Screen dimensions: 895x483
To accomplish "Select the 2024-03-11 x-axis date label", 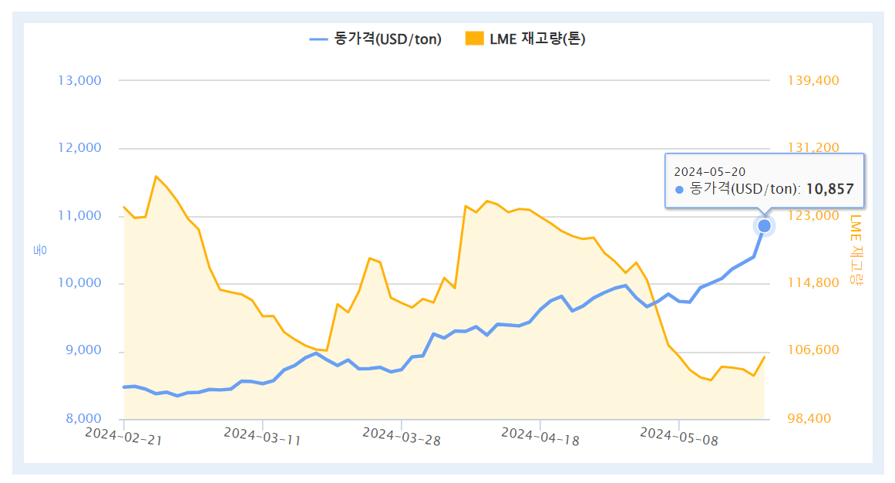I will coord(262,437).
